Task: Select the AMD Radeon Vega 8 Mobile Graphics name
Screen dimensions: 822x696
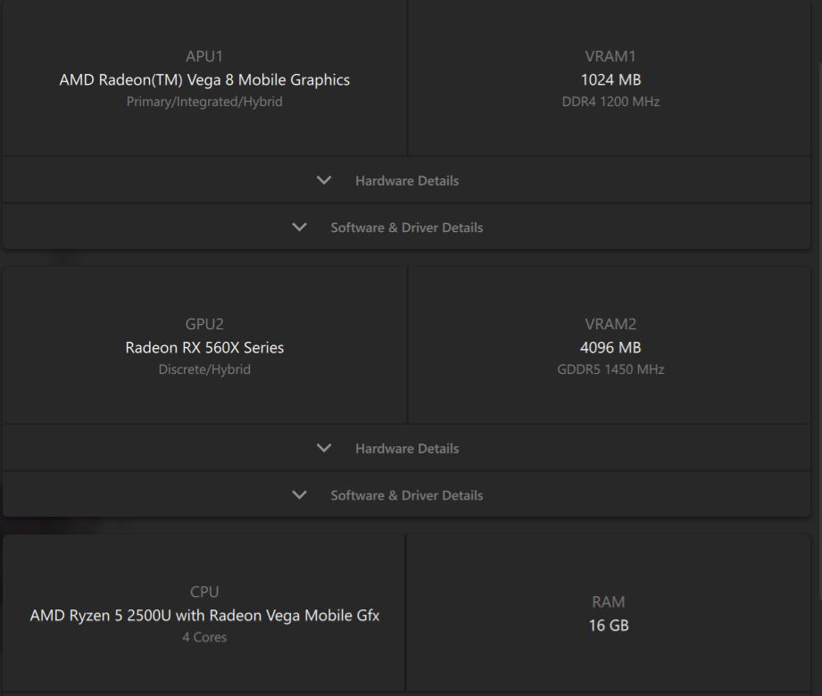Action: (x=204, y=80)
